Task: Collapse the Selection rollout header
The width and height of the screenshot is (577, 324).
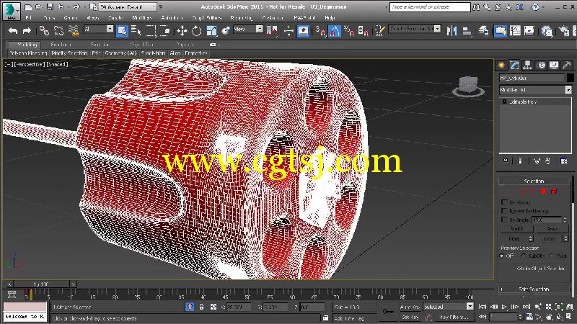Action: [x=534, y=181]
